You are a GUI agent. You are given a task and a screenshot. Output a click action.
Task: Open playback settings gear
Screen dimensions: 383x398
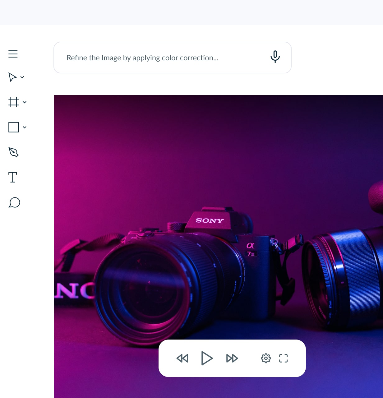coord(266,359)
